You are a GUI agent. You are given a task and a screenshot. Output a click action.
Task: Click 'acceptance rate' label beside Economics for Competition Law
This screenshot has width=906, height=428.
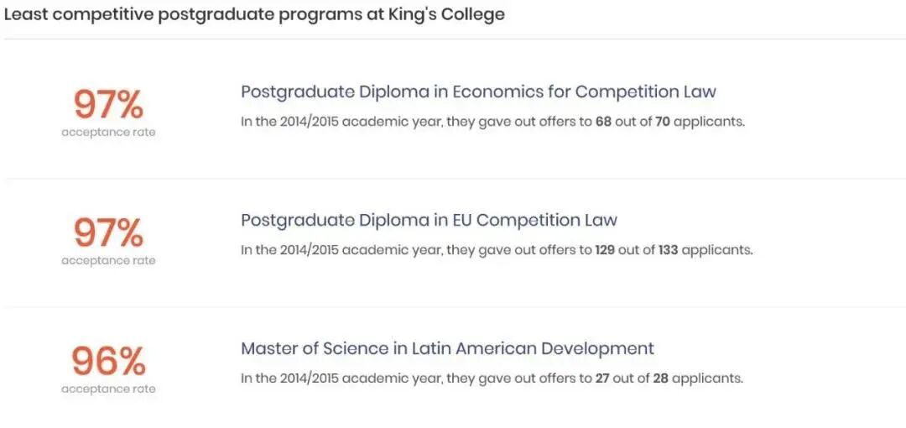click(x=108, y=133)
